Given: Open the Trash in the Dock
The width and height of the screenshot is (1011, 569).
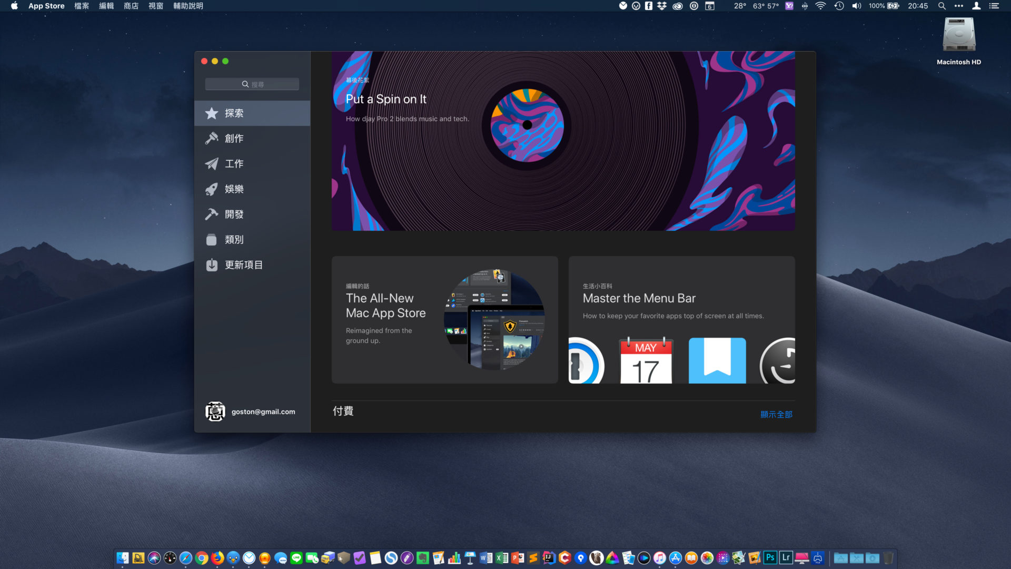Looking at the screenshot, I should (x=888, y=558).
